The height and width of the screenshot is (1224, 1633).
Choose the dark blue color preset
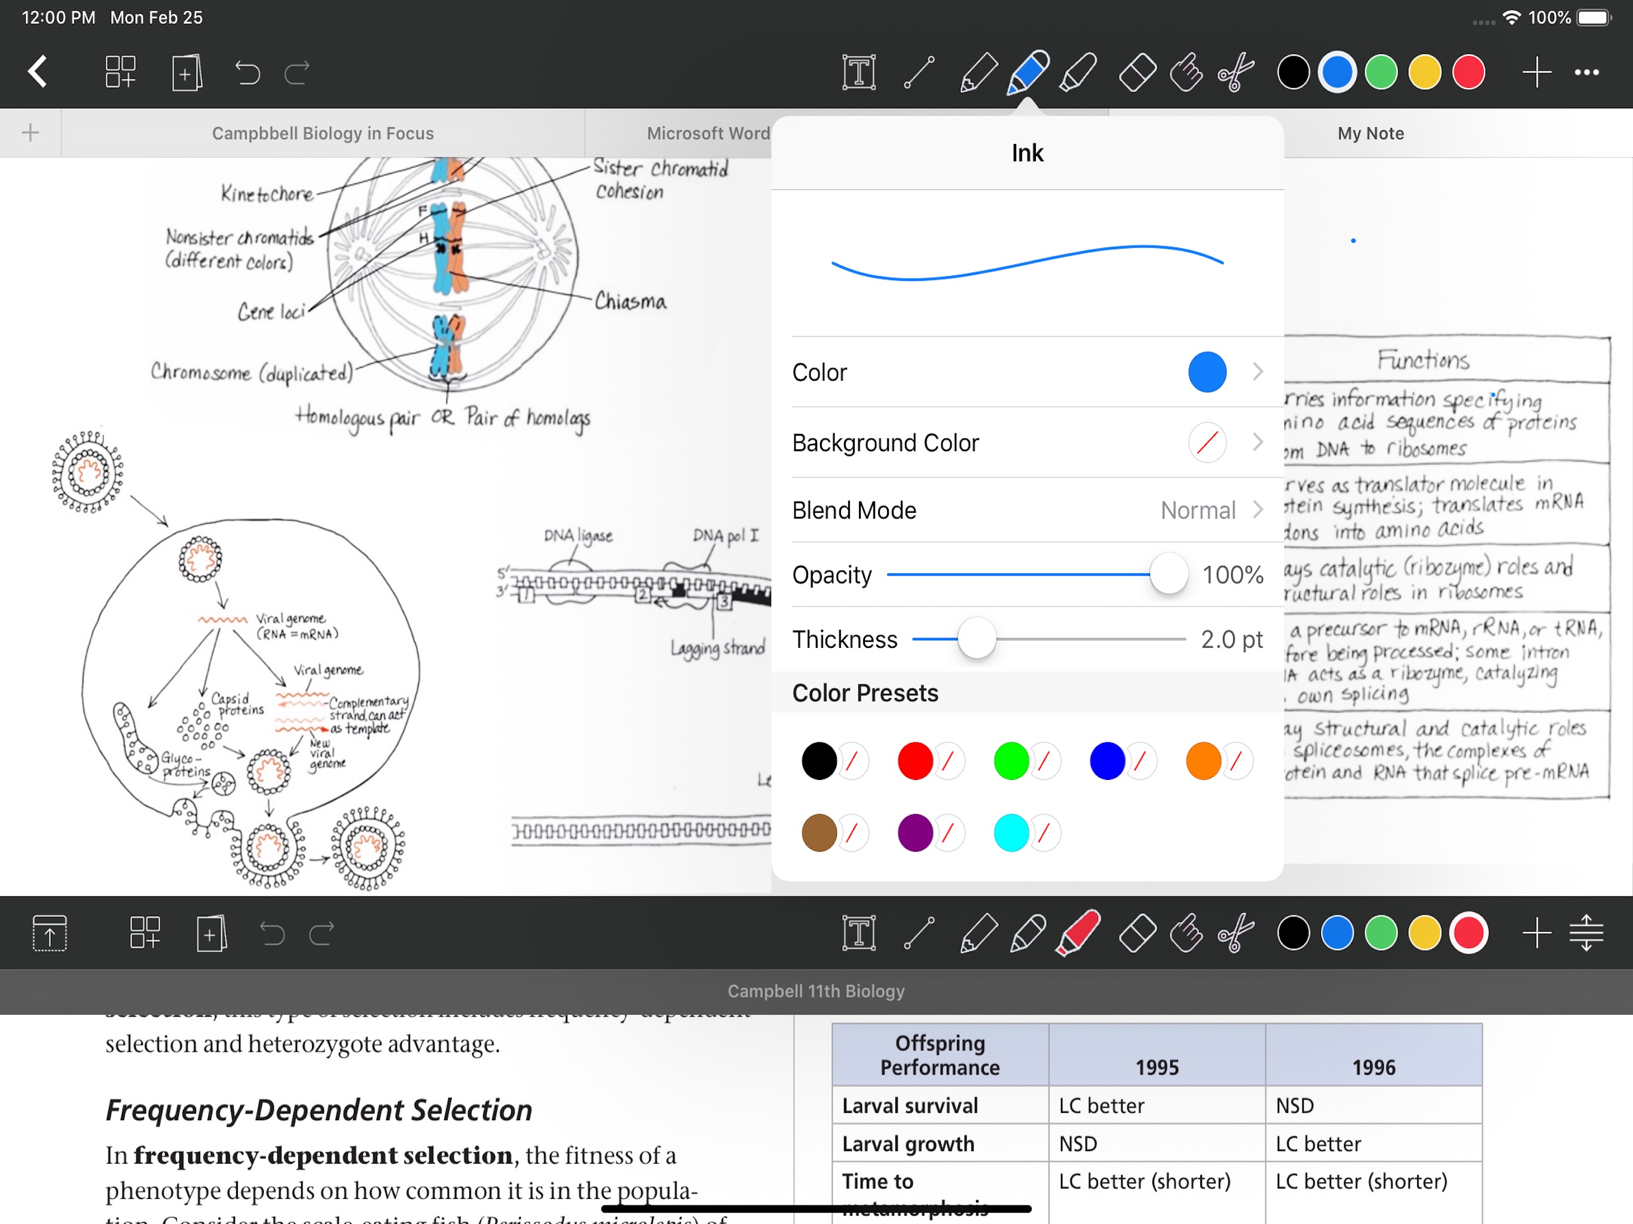pos(1106,761)
